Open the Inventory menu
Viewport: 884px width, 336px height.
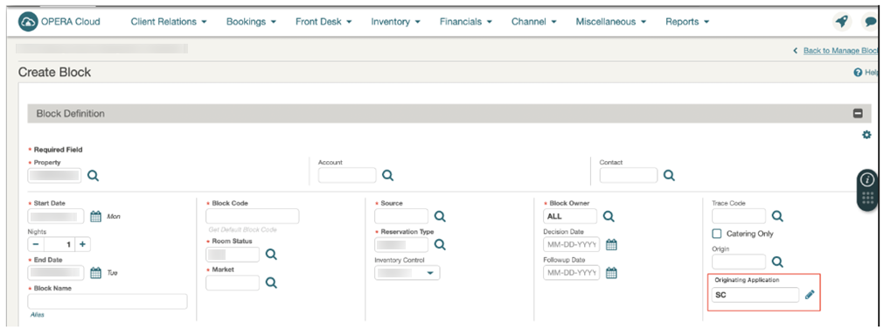coord(396,22)
